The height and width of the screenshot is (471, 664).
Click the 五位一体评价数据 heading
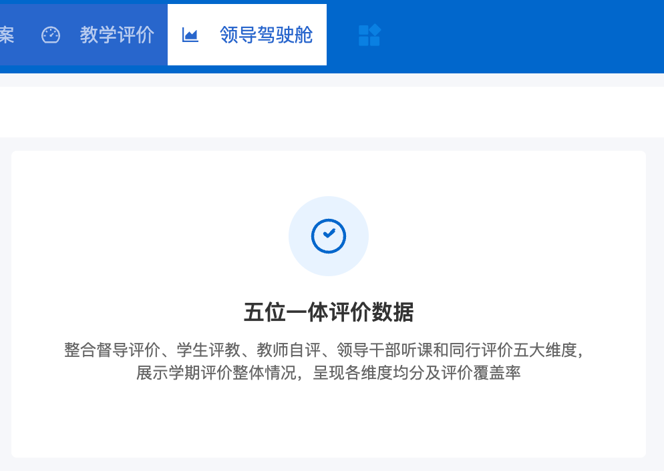pos(329,312)
